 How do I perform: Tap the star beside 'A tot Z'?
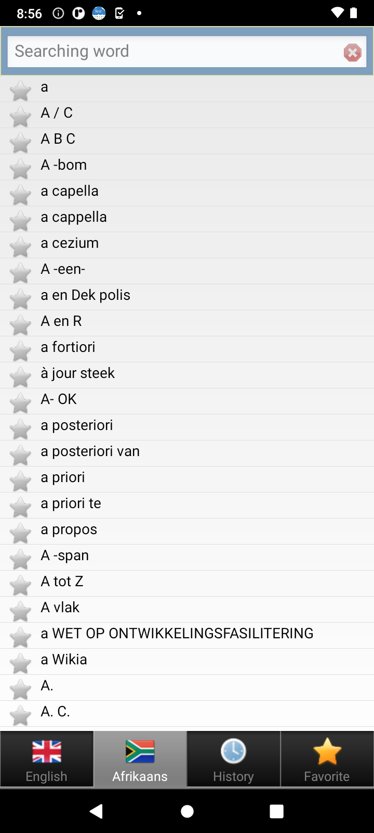pyautogui.click(x=20, y=585)
